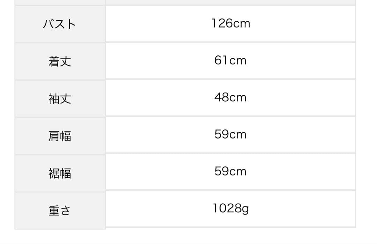Click the white margin right of the 61cm cell

pyautogui.click(x=367, y=61)
